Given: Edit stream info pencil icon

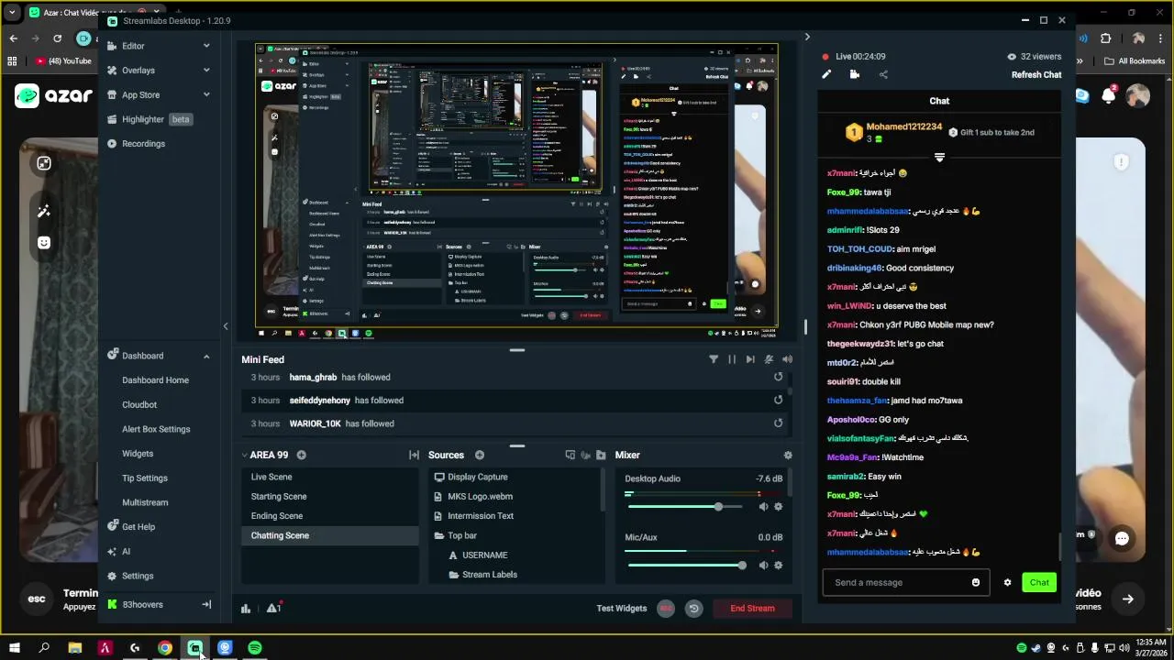Looking at the screenshot, I should tap(826, 75).
